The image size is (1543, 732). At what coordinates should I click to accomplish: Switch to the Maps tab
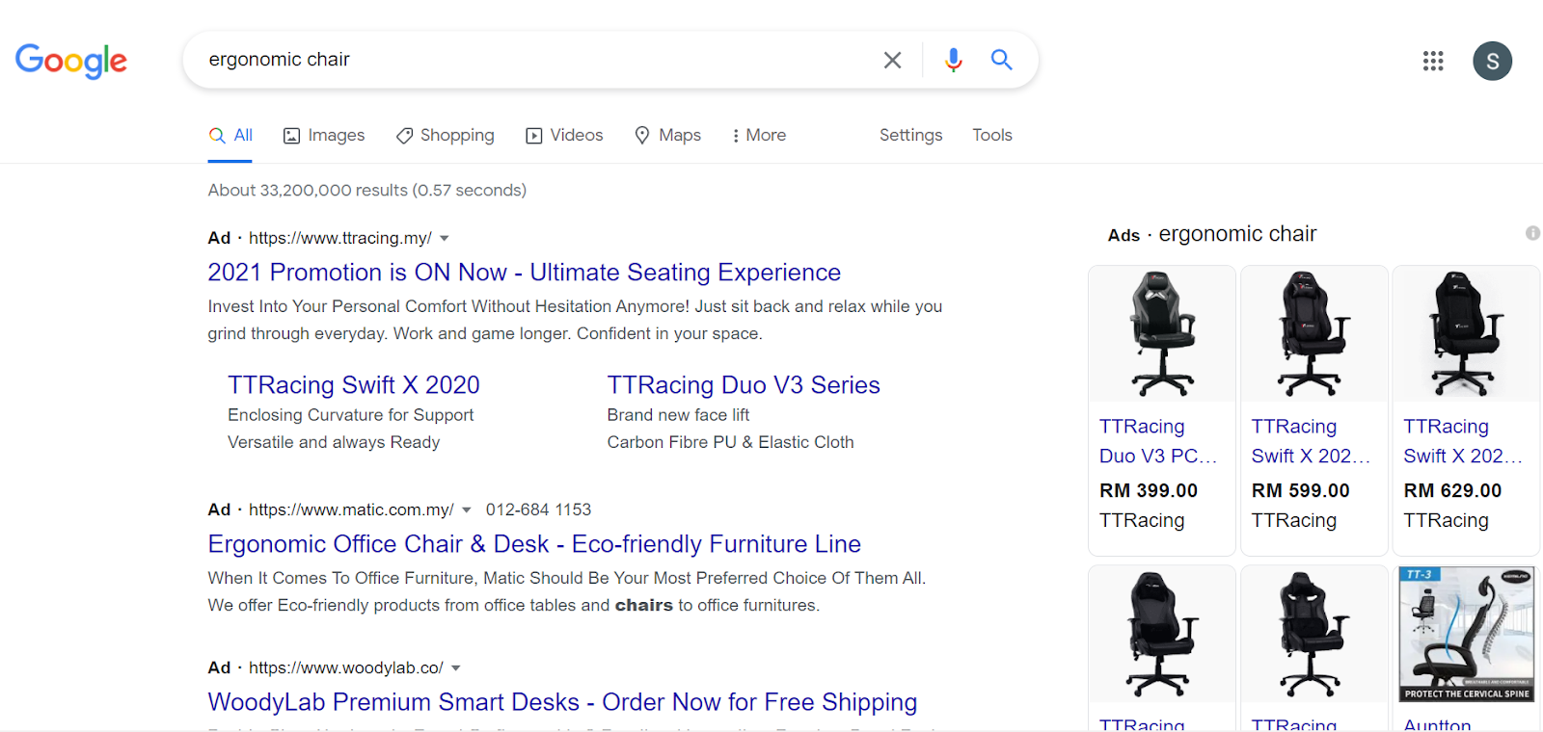point(668,136)
